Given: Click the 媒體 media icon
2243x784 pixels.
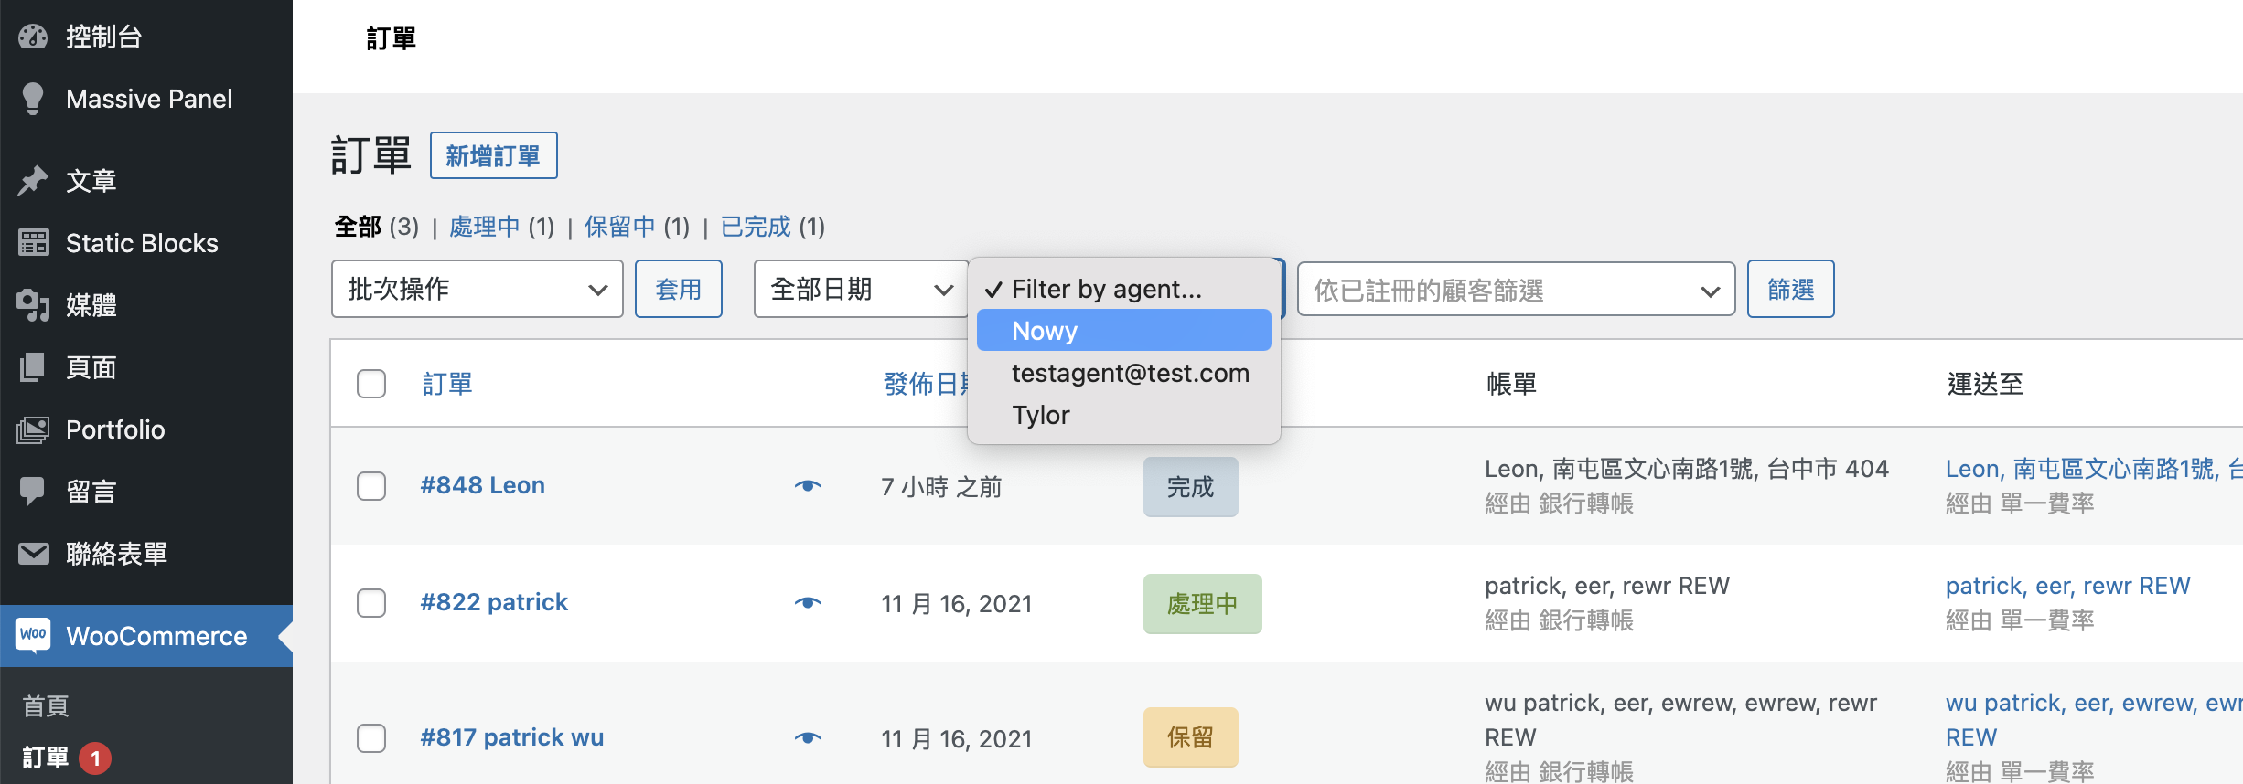Looking at the screenshot, I should 33,305.
